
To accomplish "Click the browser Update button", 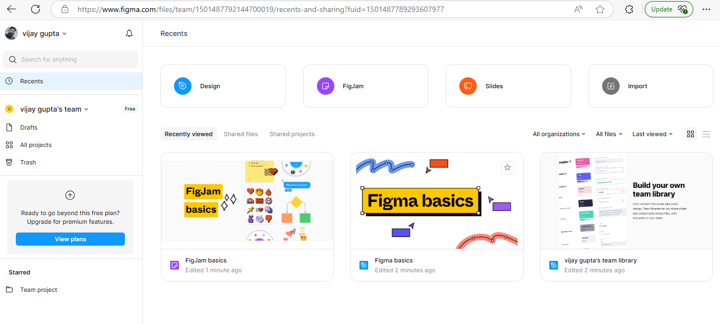I will tap(669, 9).
